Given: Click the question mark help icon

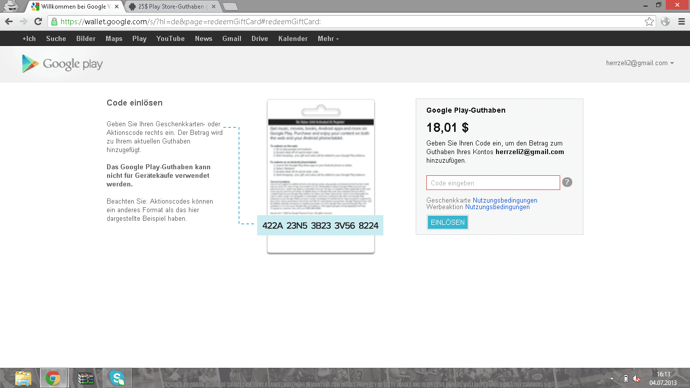Looking at the screenshot, I should coord(567,182).
